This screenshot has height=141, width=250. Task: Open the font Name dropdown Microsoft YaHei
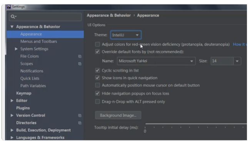coord(156,61)
